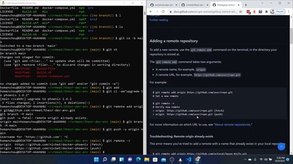
Task: Click the Troubleshooting: Remote origin already exists heading
Action: click(x=181, y=137)
